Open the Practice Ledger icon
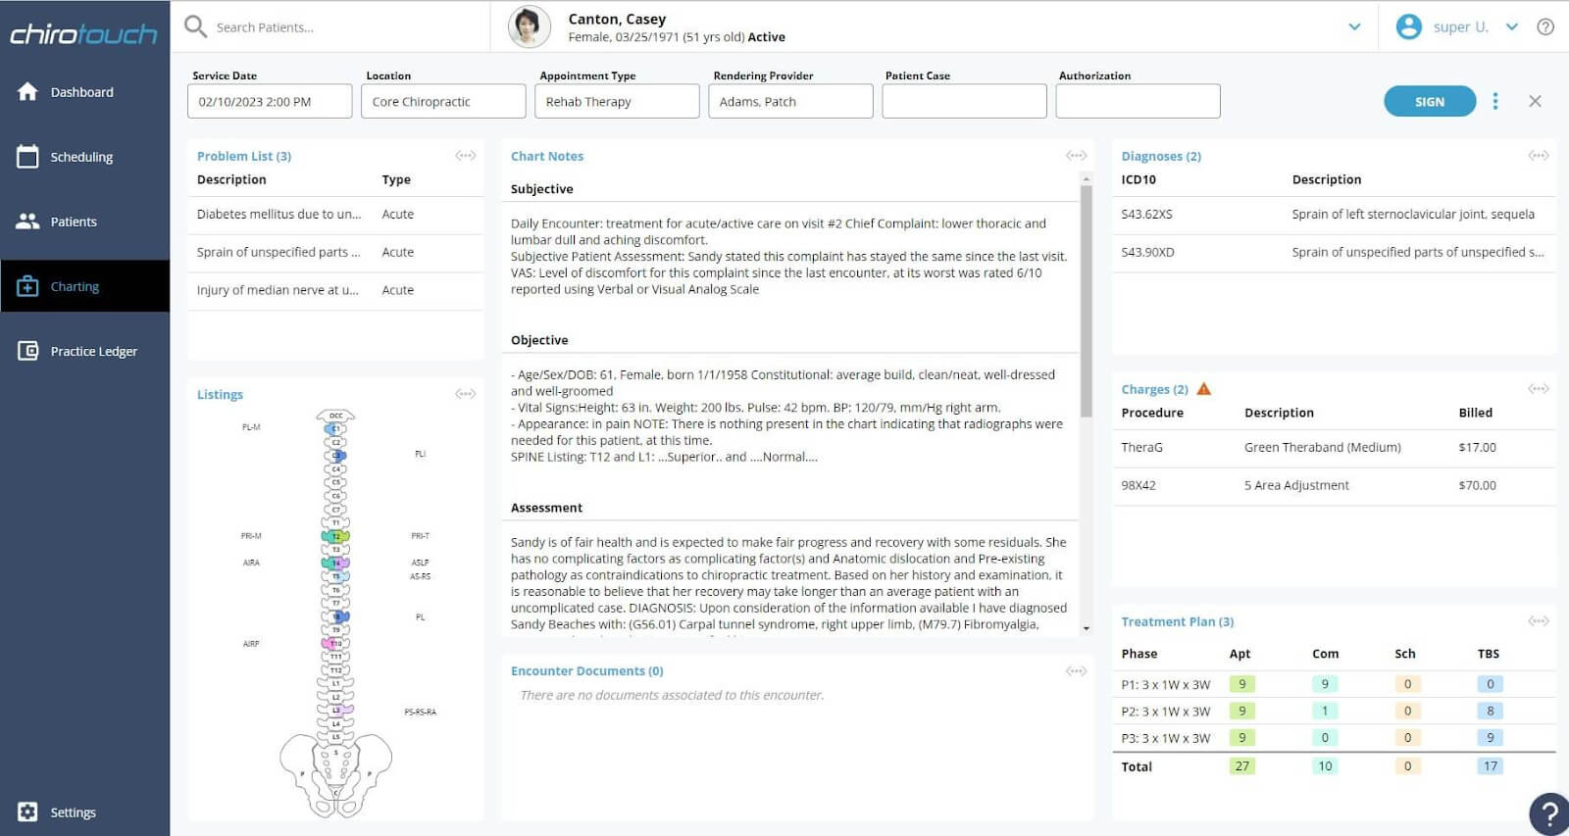 pyautogui.click(x=27, y=351)
